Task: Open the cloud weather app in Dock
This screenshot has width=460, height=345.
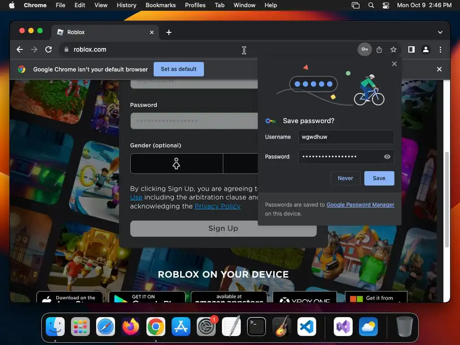Action: tap(368, 327)
